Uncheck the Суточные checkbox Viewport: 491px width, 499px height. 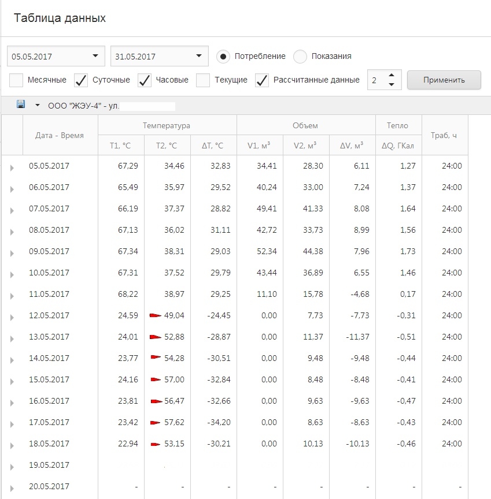tap(81, 80)
